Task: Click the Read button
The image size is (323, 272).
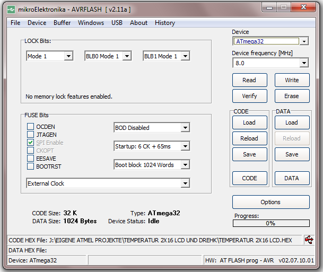Action: click(x=250, y=80)
